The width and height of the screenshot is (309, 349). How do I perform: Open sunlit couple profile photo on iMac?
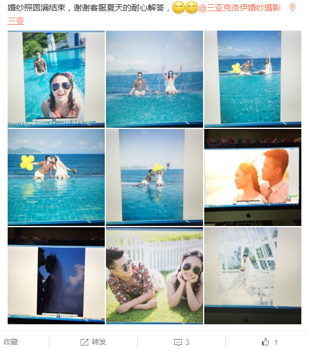(252, 177)
